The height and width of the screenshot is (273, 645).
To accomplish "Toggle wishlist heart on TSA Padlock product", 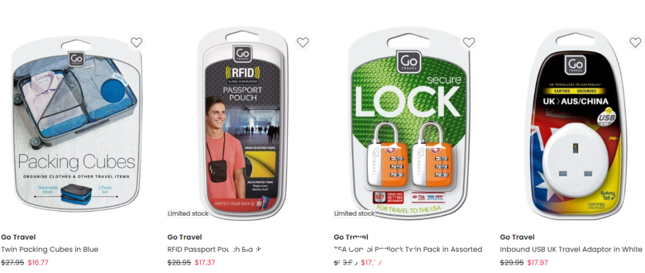I will pyautogui.click(x=469, y=42).
